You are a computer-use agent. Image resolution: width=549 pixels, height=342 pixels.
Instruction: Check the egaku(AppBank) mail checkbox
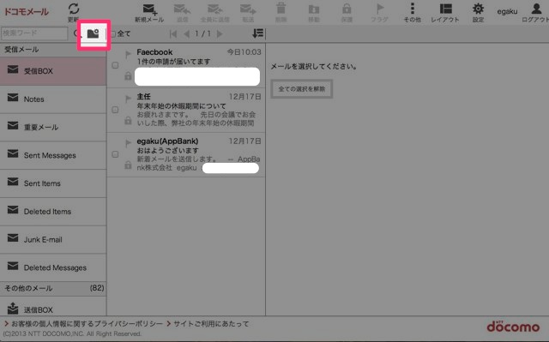point(115,154)
